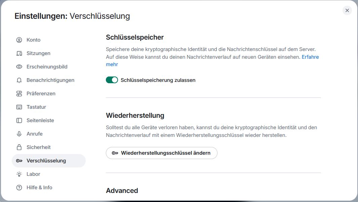Click the Anrufe microphone icon
This screenshot has height=202, width=358.
pos(19,134)
